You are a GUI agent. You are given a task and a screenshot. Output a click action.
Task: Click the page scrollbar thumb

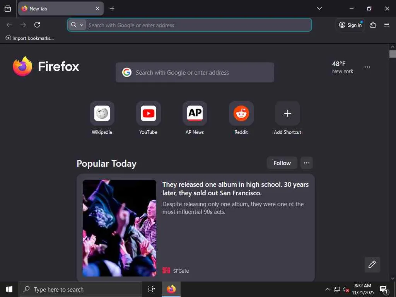point(393,54)
